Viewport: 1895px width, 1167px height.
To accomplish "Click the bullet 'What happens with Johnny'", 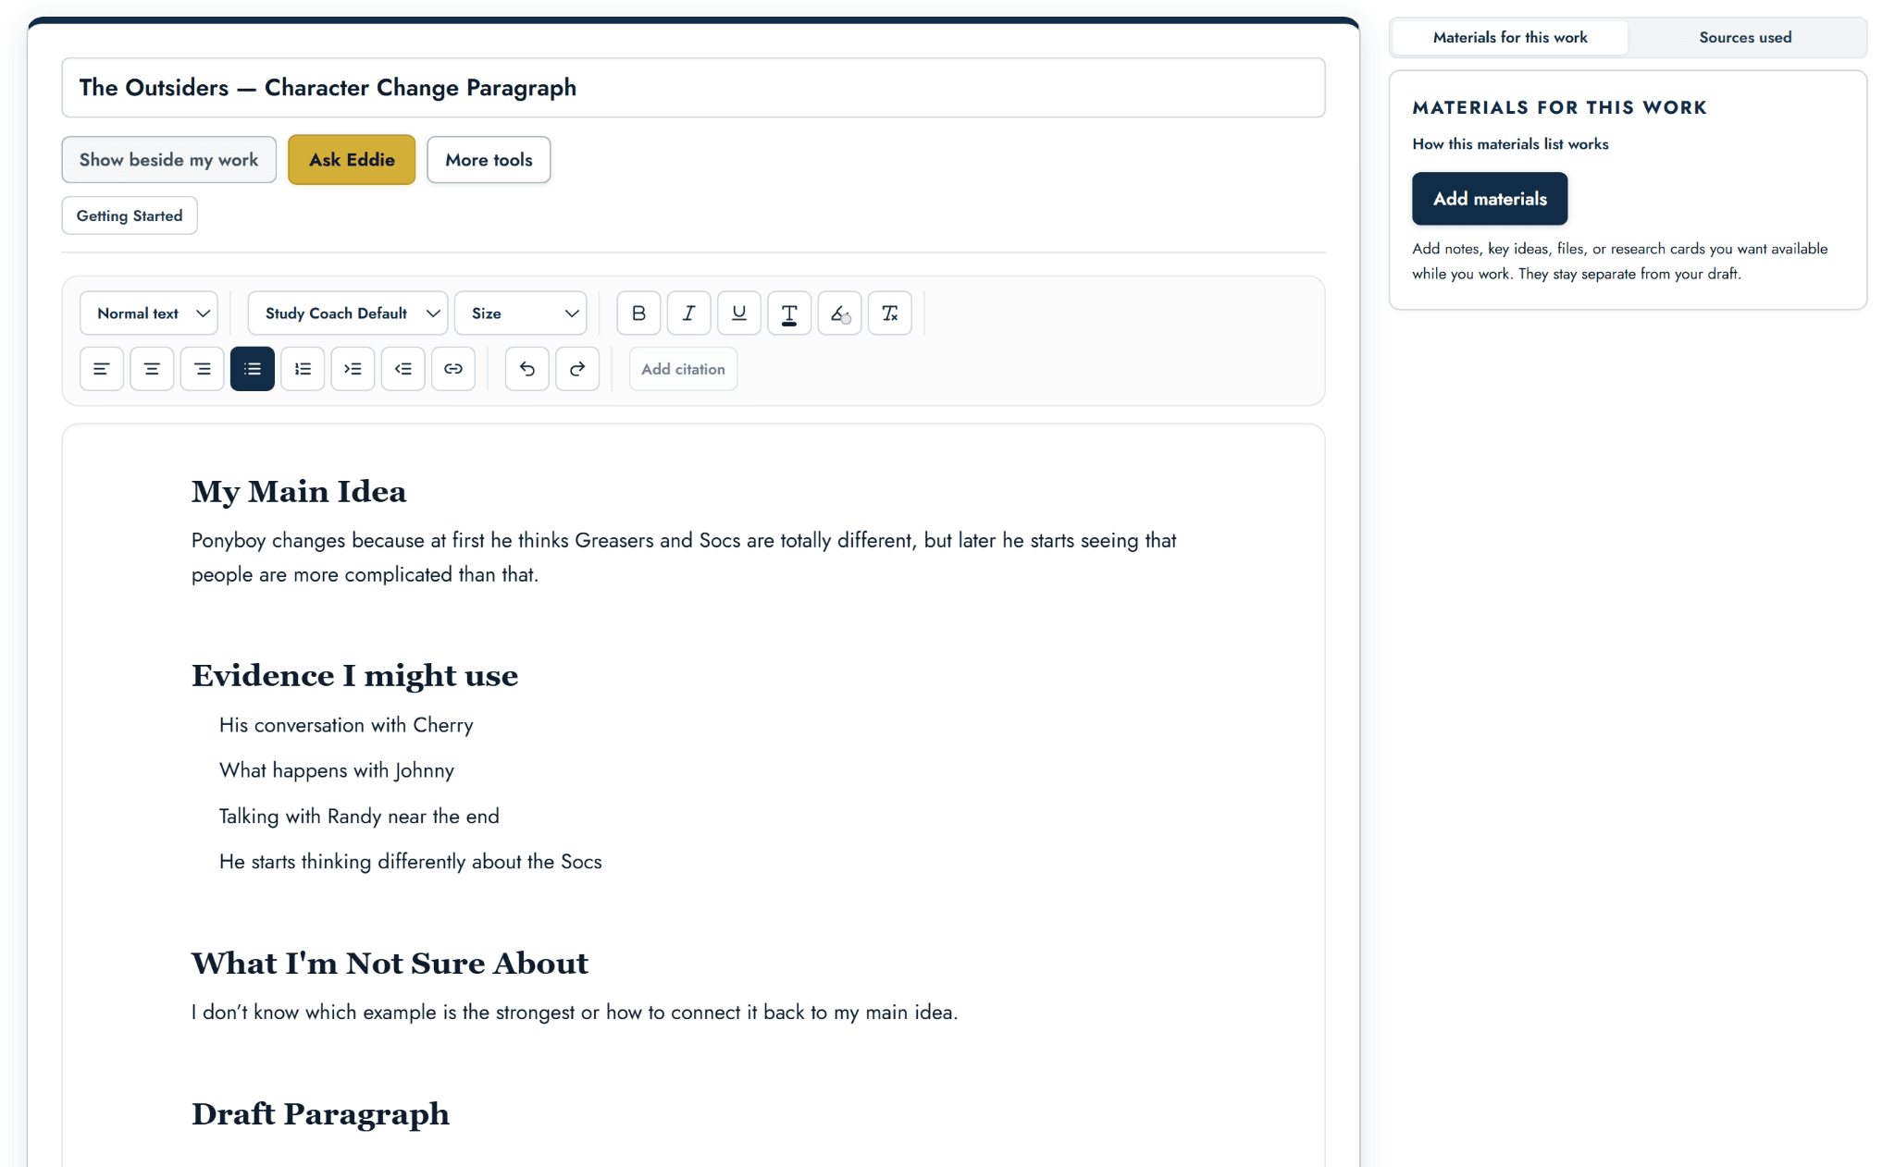I will pyautogui.click(x=337, y=770).
